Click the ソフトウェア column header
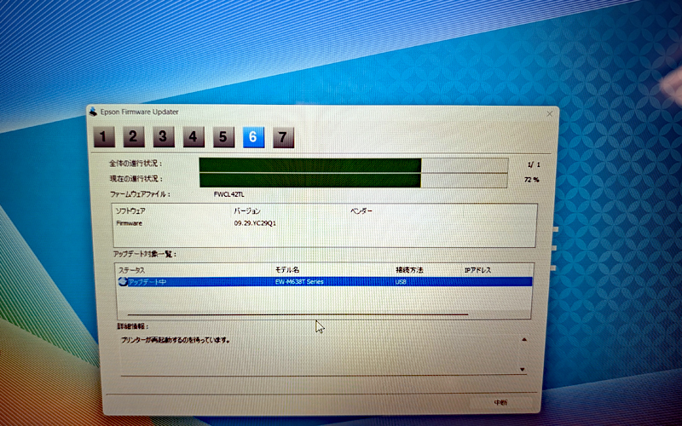The height and width of the screenshot is (426, 682). [130, 210]
